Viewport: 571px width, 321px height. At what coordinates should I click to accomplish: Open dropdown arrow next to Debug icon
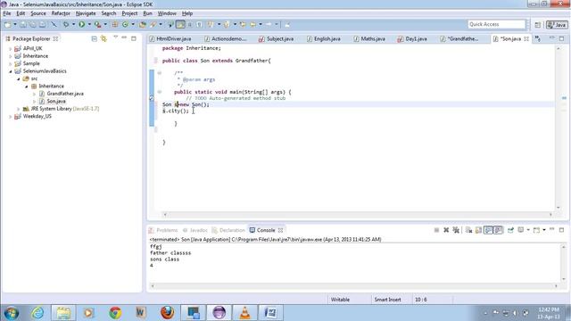click(x=73, y=24)
